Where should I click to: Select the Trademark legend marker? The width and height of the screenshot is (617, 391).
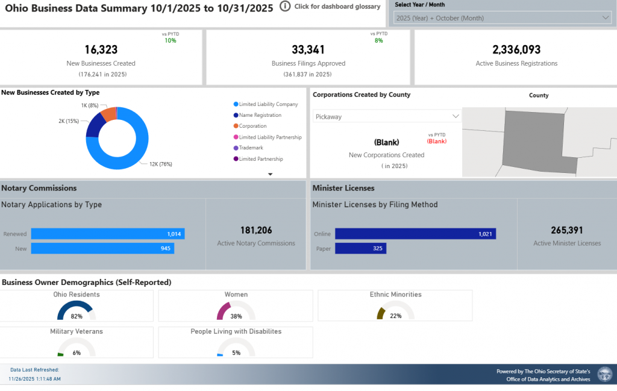click(x=235, y=148)
